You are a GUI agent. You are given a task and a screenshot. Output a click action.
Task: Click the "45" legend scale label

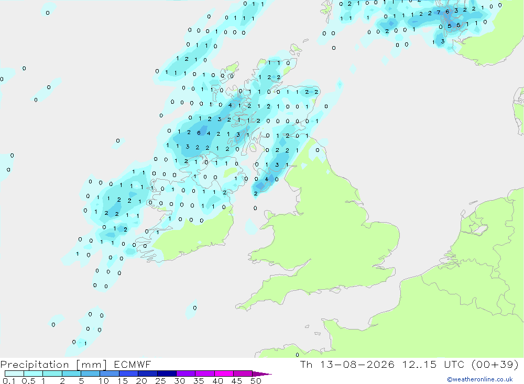click(237, 381)
